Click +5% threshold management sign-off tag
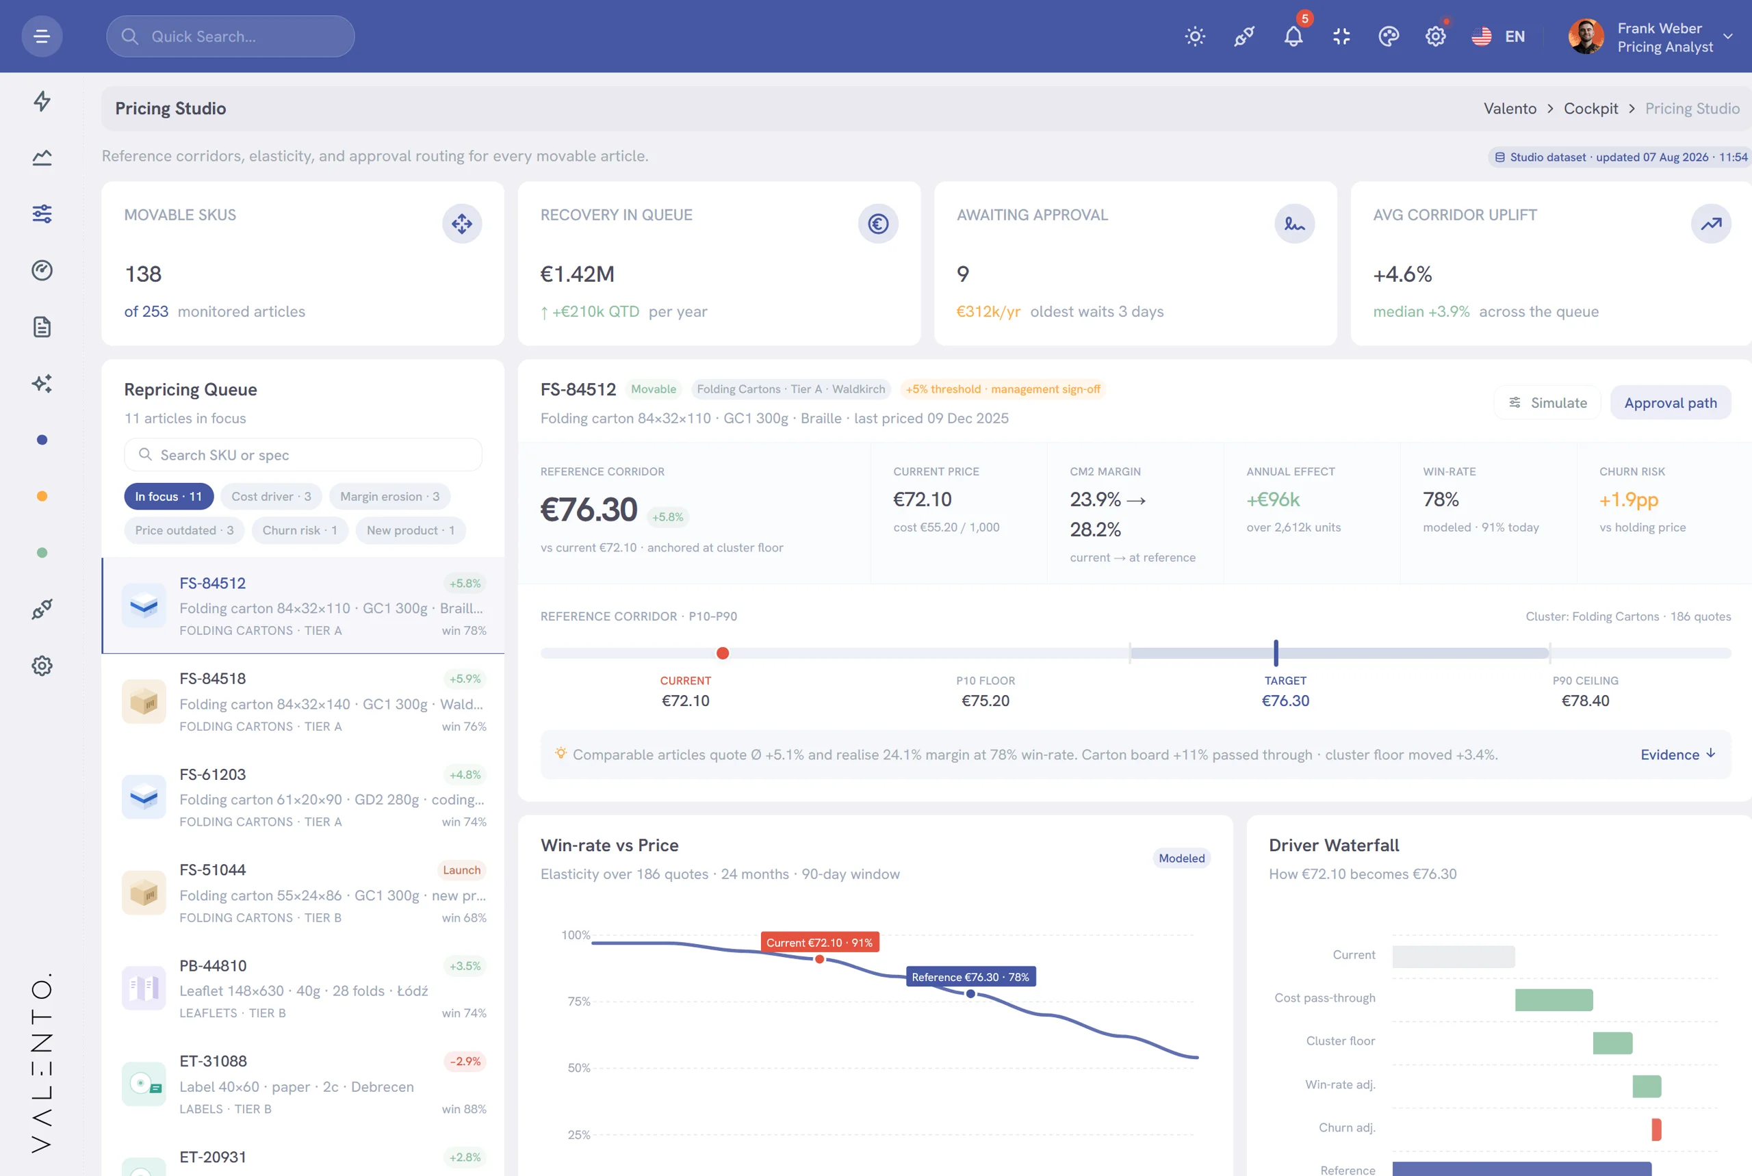 coord(1003,389)
